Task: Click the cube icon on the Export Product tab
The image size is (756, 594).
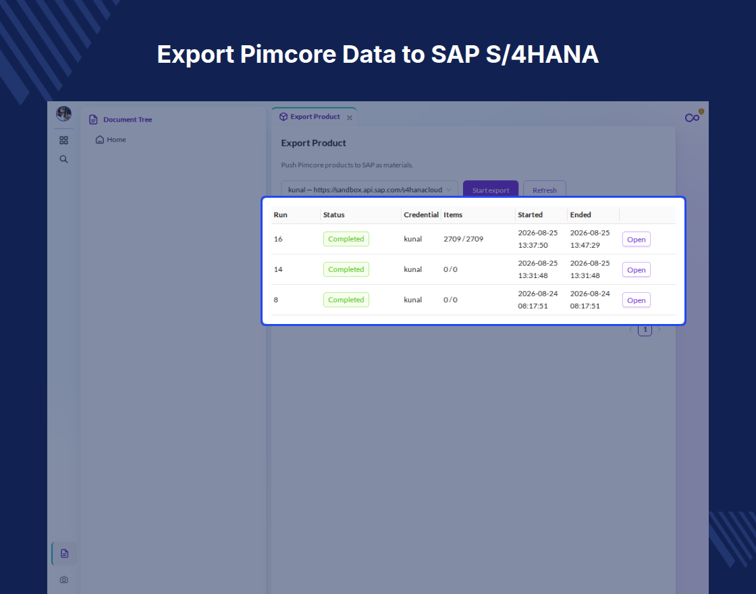Action: 283,117
